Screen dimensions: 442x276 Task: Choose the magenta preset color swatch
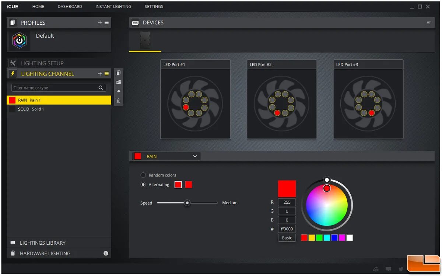[342, 238]
